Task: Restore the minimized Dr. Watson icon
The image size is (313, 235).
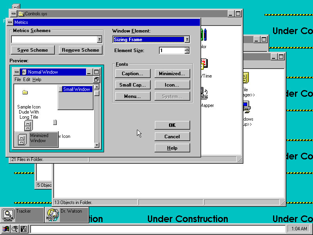Action: click(x=52, y=215)
